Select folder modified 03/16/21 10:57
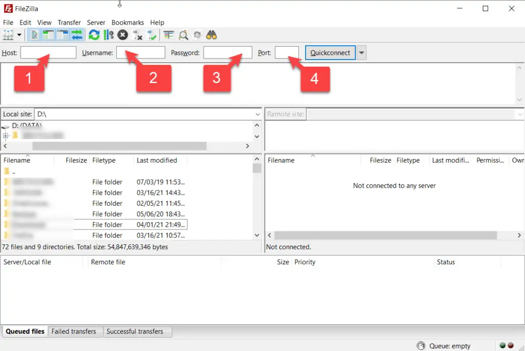Image resolution: width=525 pixels, height=351 pixels. [x=94, y=236]
